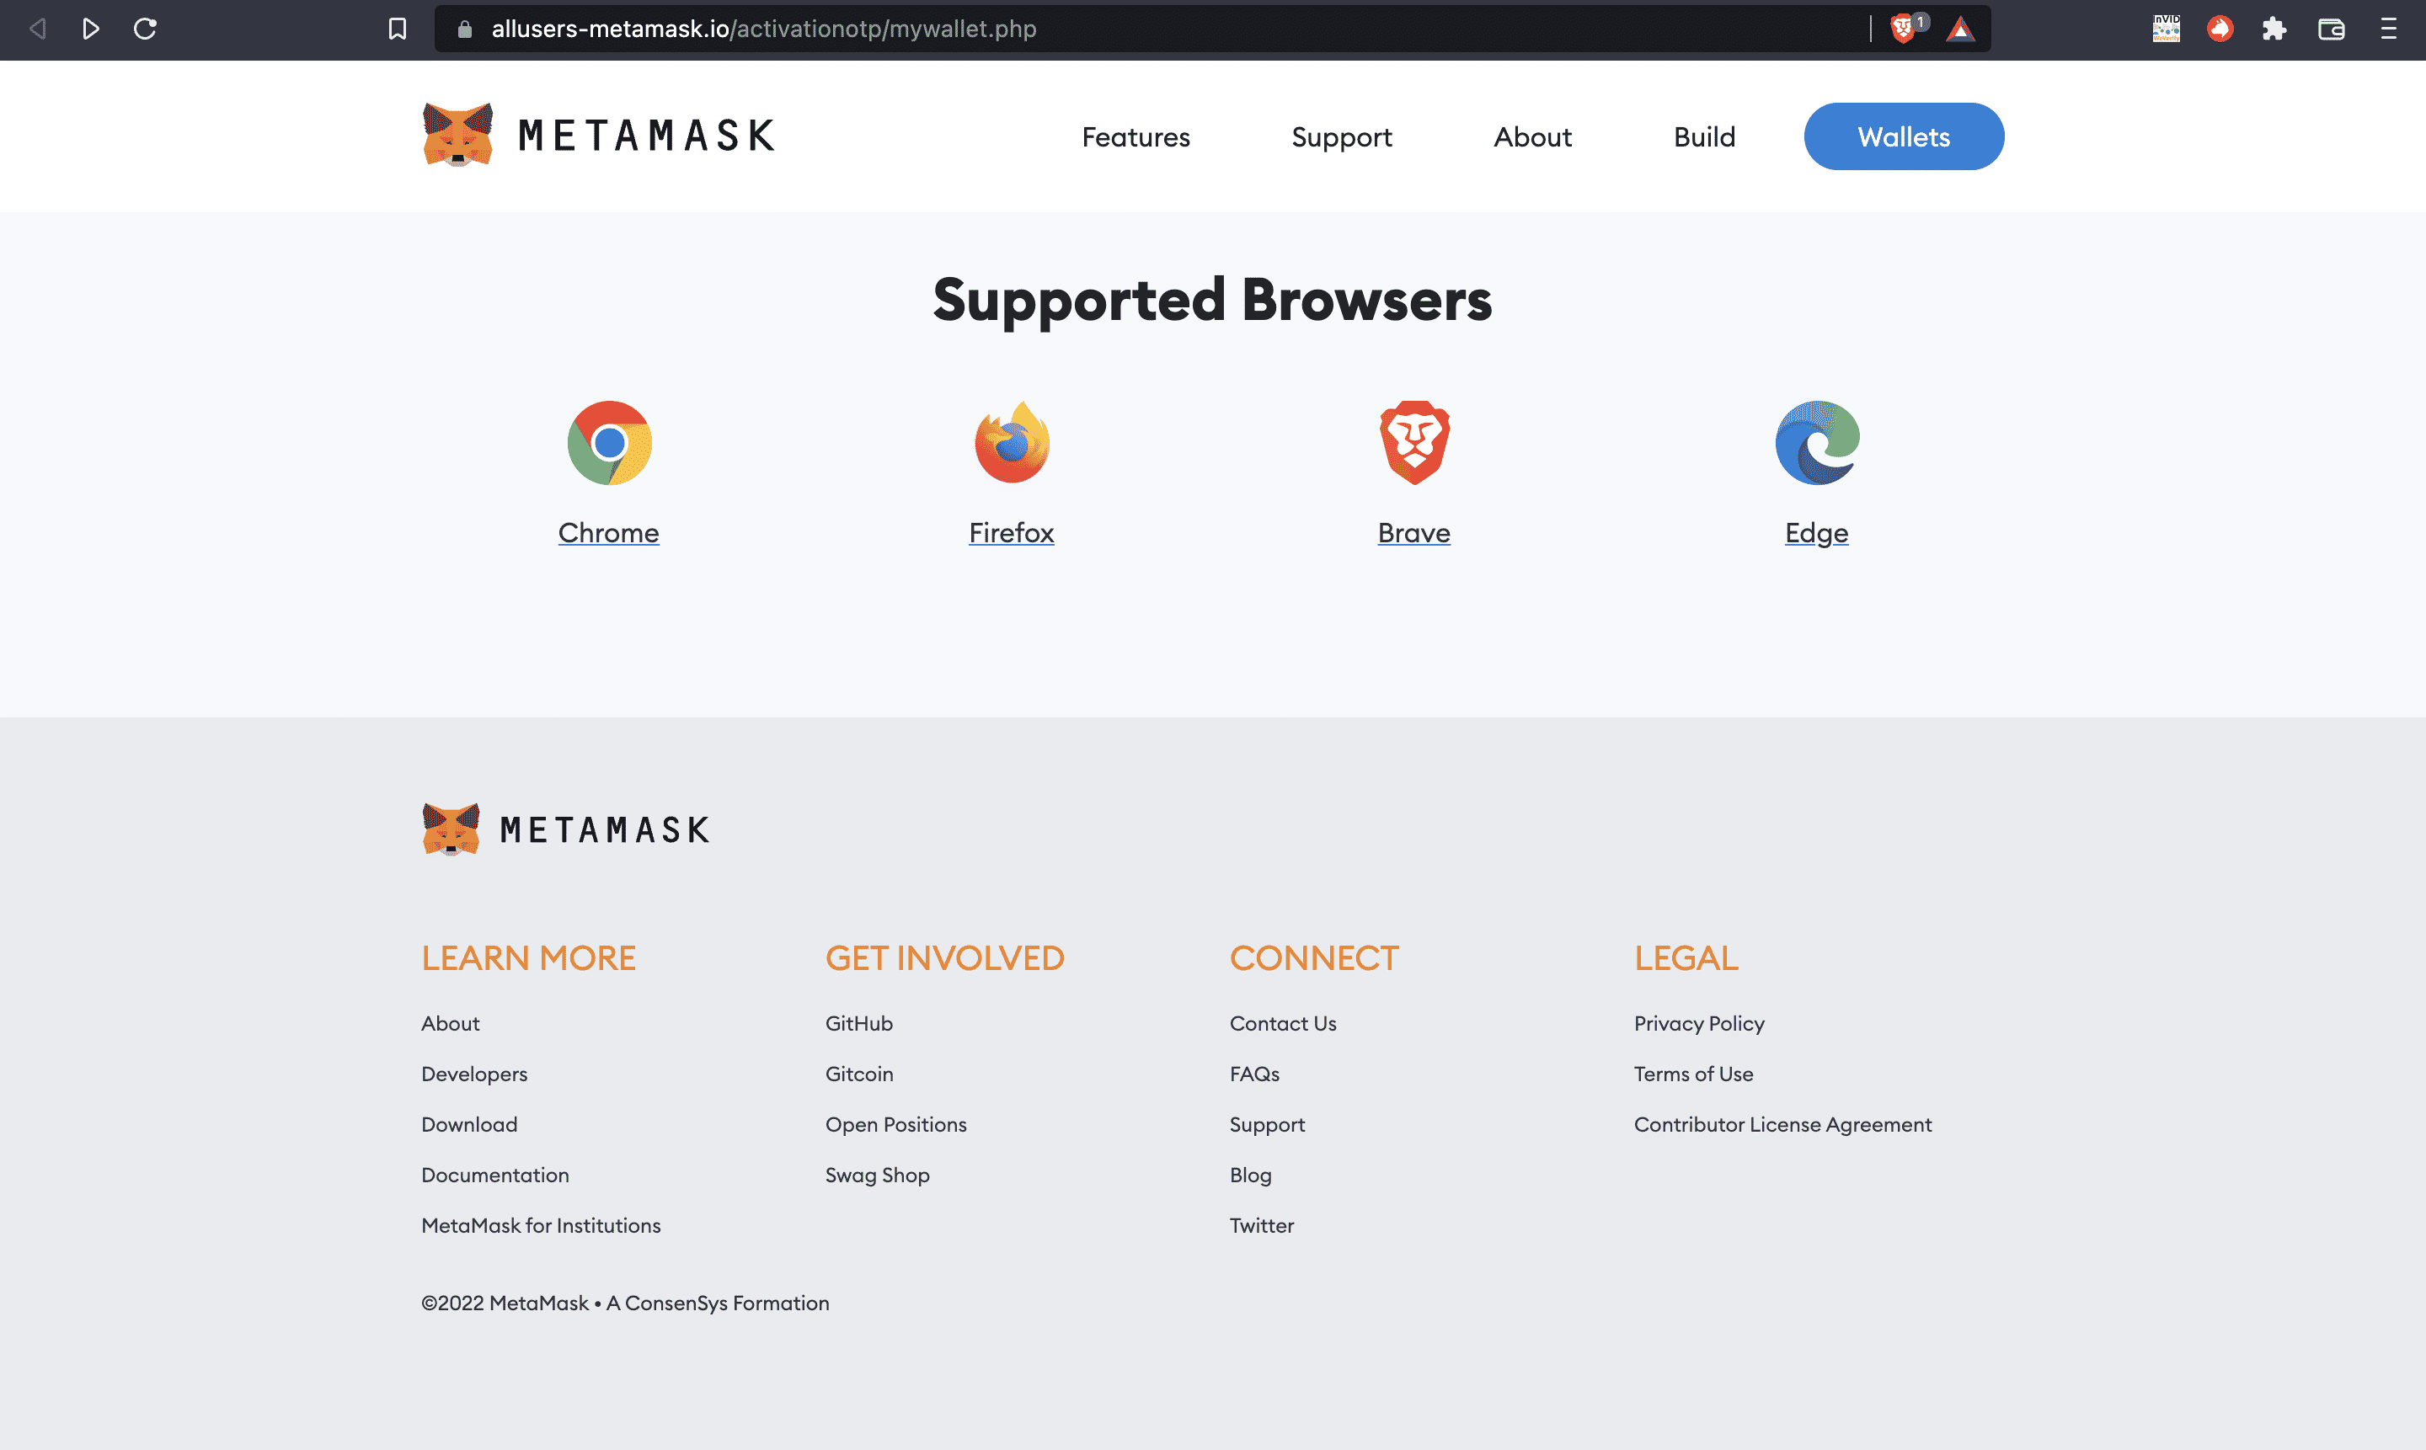Open the Brave Wallet toolbar icon

pyautogui.click(x=2331, y=29)
